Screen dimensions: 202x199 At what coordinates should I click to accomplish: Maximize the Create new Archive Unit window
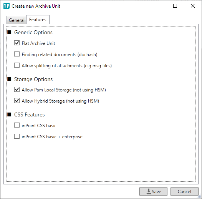(175, 6)
